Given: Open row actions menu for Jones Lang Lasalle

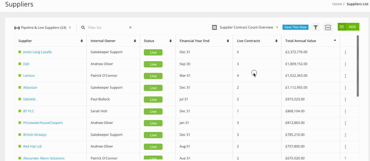Looking at the screenshot, I should pos(345,52).
